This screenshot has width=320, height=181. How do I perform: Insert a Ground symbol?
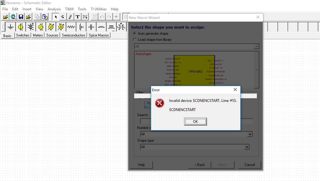click(x=10, y=27)
